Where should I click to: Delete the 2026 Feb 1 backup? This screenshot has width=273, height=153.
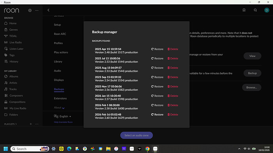pyautogui.click(x=173, y=105)
